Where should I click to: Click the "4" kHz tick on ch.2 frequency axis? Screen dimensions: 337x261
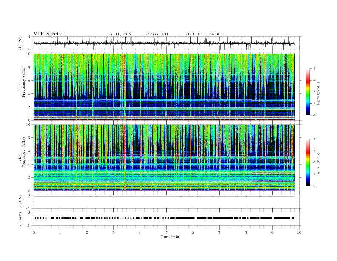click(x=29, y=164)
